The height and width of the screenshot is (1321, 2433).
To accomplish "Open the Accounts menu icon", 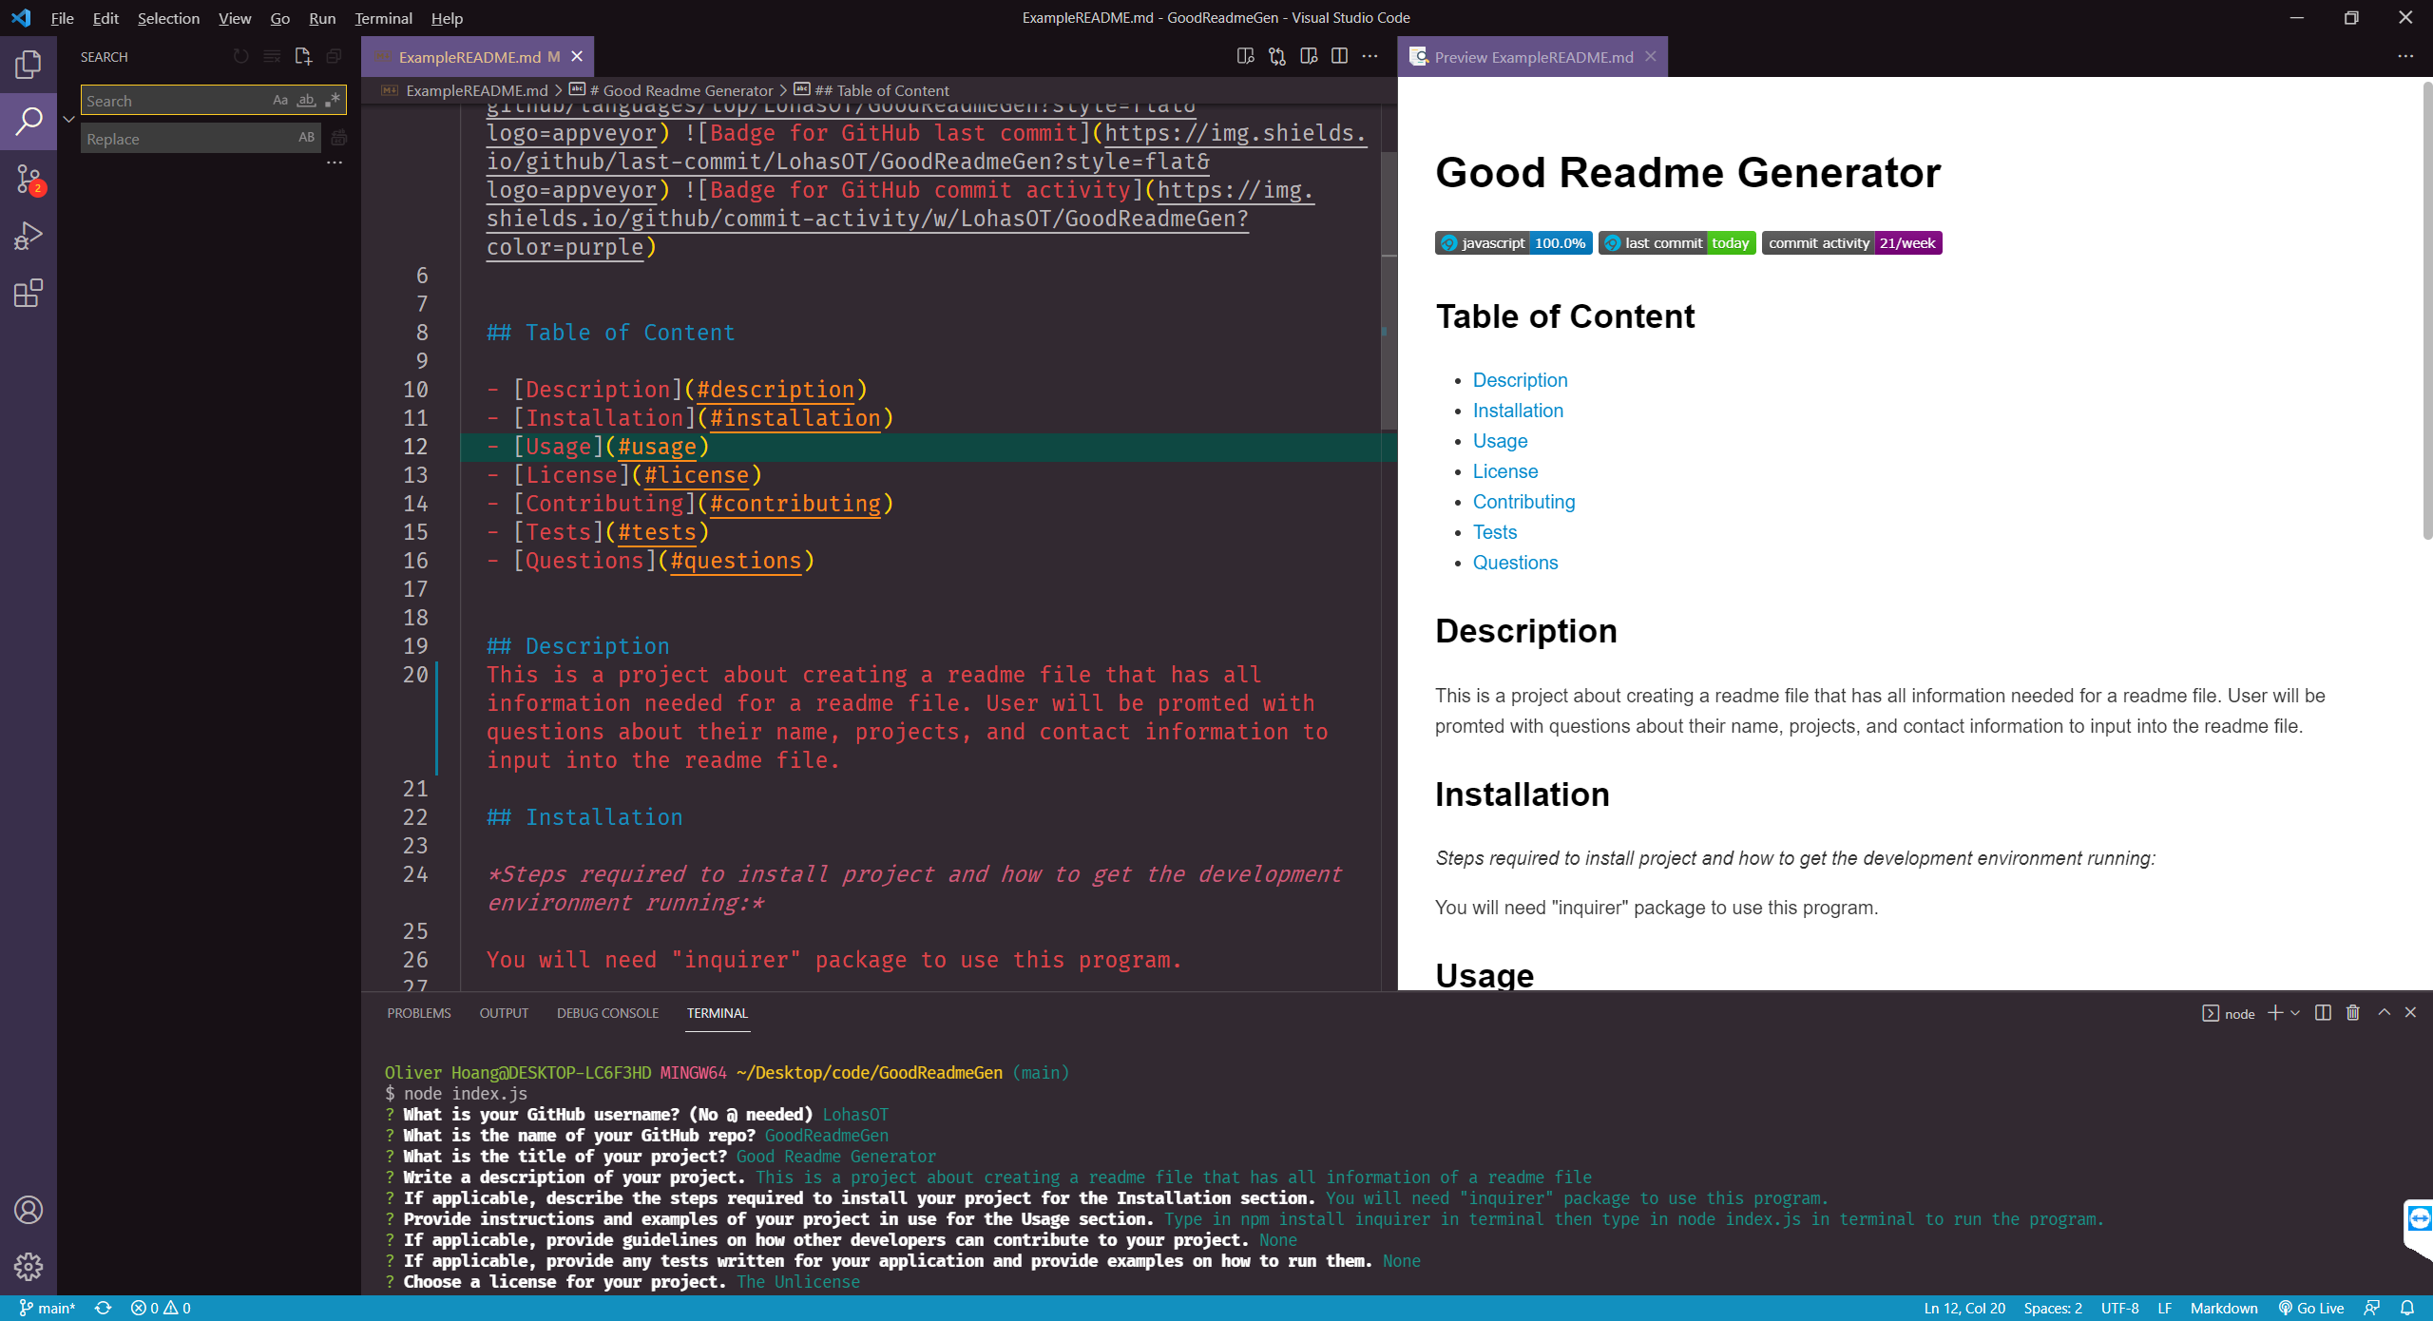I will tap(29, 1210).
